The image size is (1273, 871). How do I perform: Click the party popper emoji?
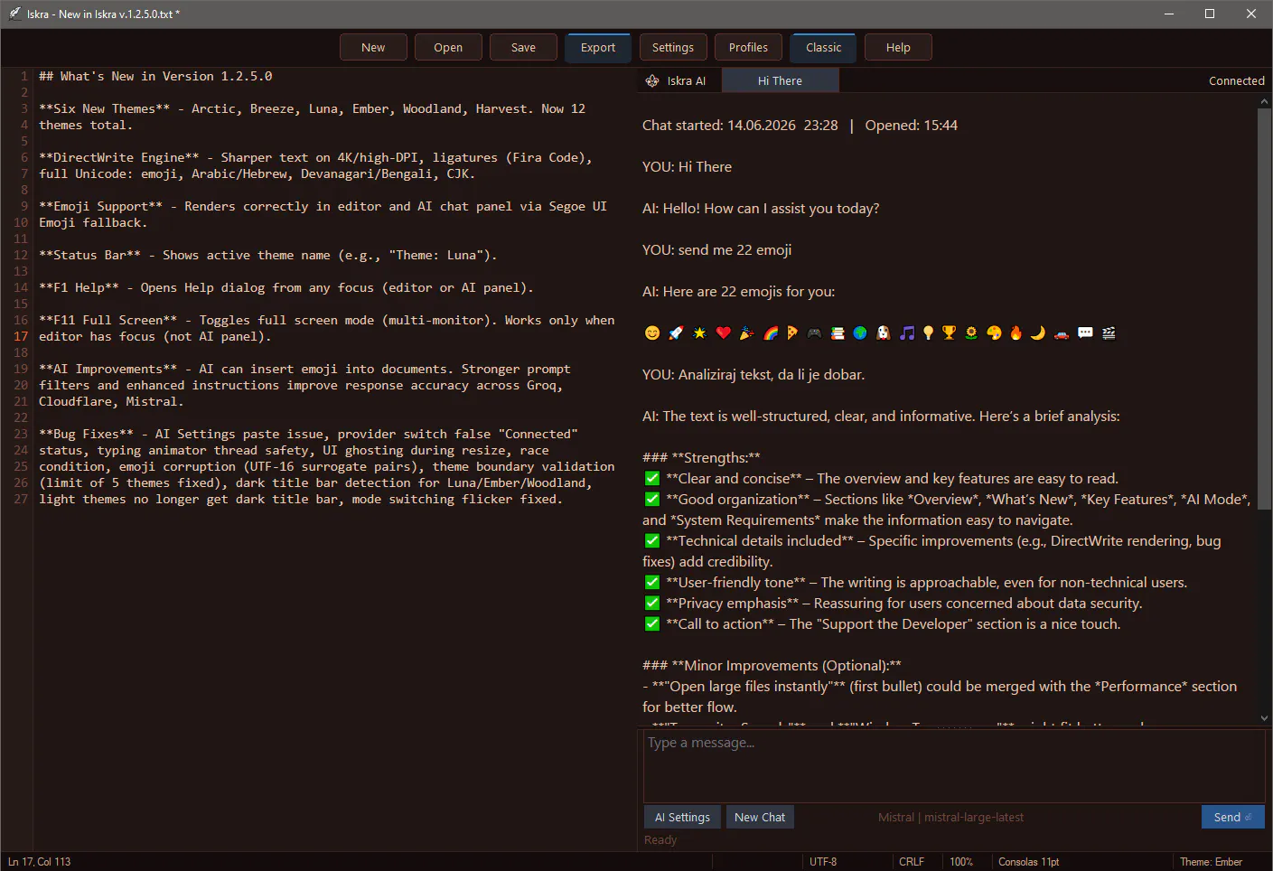click(x=747, y=332)
